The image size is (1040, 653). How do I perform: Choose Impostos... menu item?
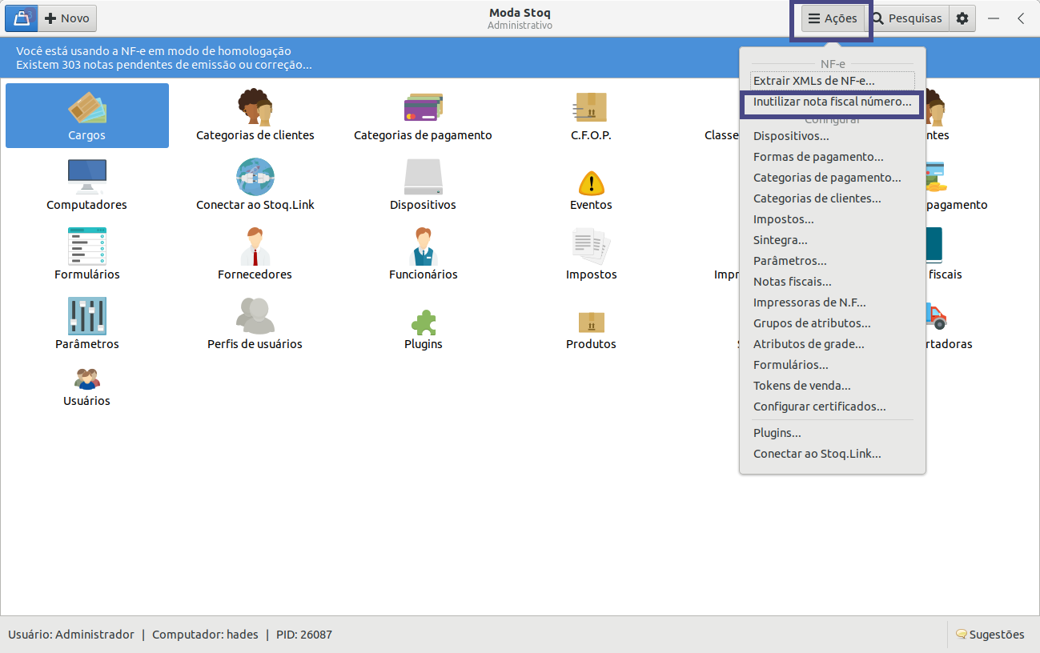[833, 219]
